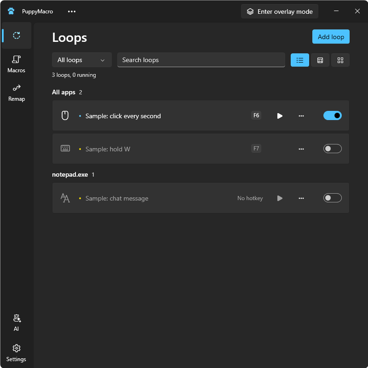The width and height of the screenshot is (368, 368).
Task: Enable the chat message loop toggle
Action: pyautogui.click(x=332, y=198)
